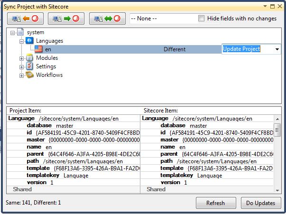The image size is (286, 215).
Task: Collapse the Languages tree node
Action: [21, 41]
